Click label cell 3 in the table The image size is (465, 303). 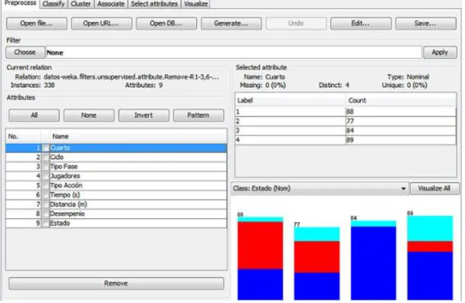[290, 131]
